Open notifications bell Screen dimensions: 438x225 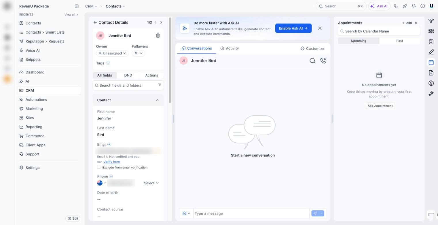pyautogui.click(x=414, y=6)
